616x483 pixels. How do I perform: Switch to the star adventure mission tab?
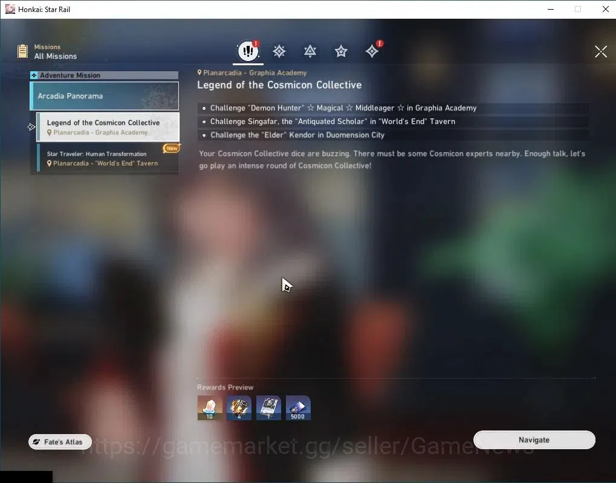coord(341,51)
